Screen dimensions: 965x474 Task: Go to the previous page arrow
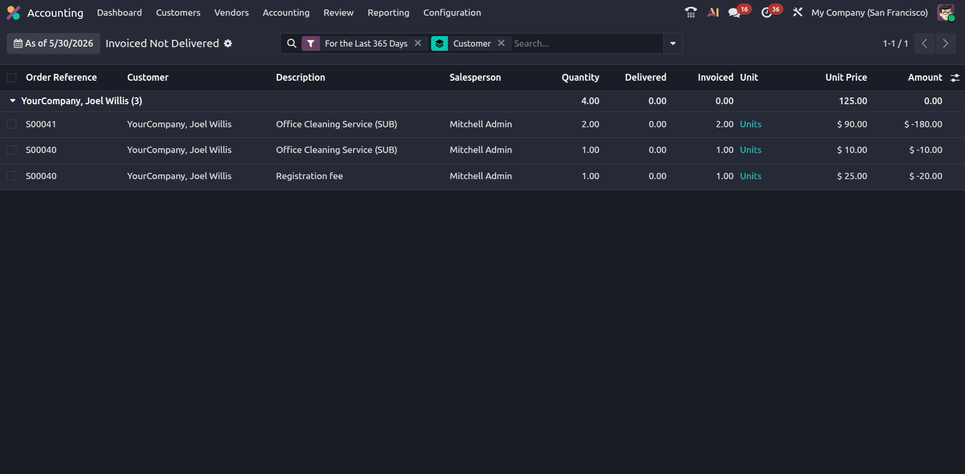[925, 43]
